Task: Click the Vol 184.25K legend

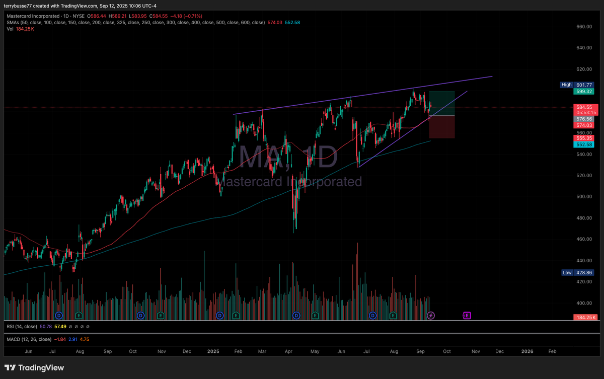Action: [x=20, y=29]
